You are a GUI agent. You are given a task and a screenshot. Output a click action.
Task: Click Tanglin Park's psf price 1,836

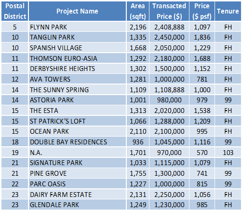tap(202, 37)
